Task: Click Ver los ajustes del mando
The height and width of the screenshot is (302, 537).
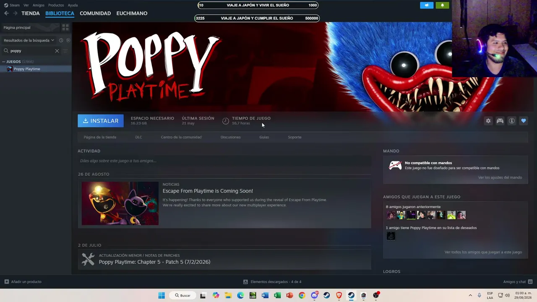Action: pos(500,177)
